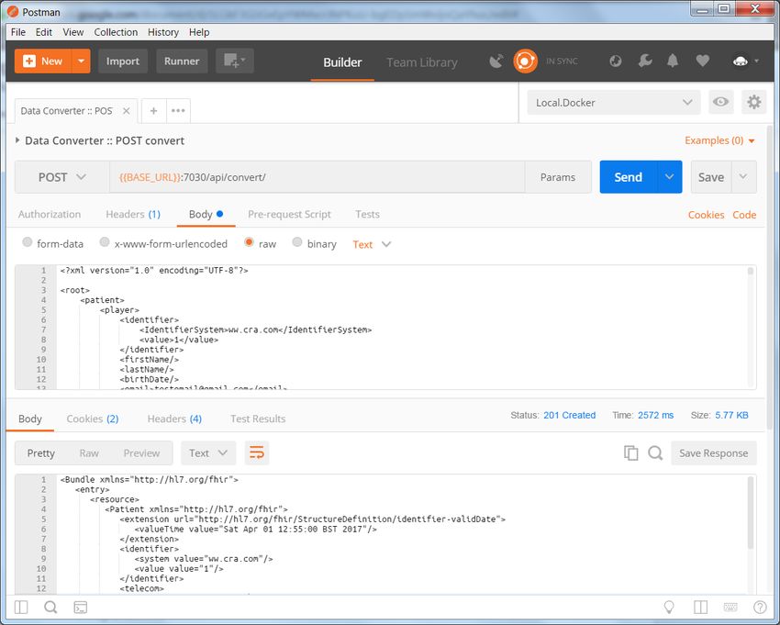Toggle the line wrap icon in response
Viewport: 780px width, 625px height.
click(x=257, y=452)
